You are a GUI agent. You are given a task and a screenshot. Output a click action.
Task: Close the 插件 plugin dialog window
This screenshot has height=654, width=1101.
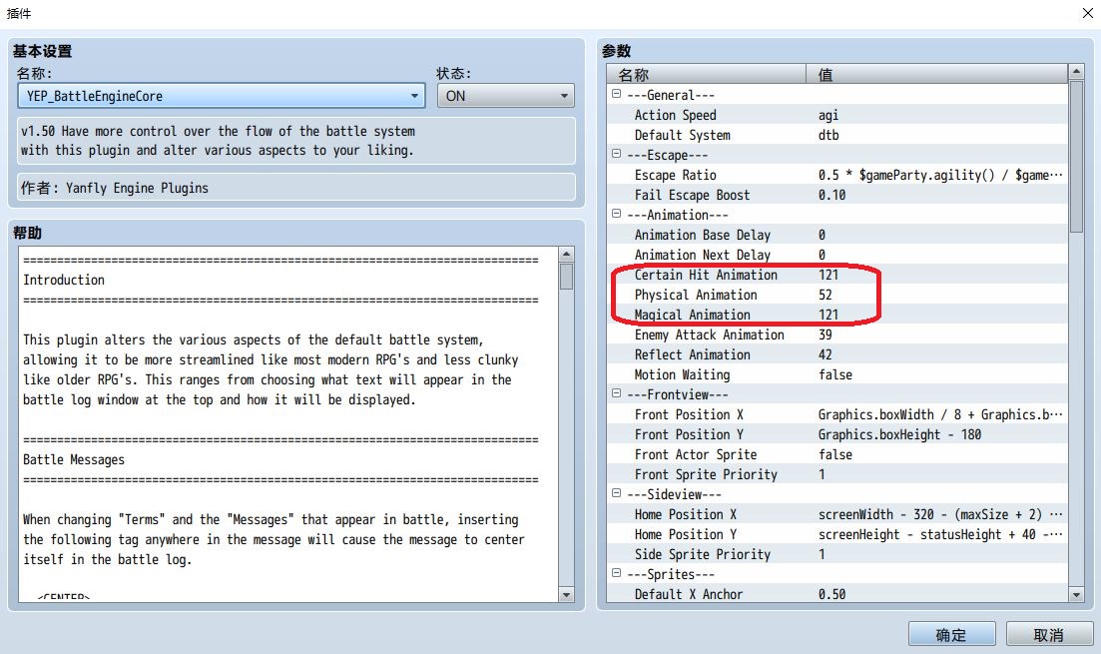[1087, 13]
